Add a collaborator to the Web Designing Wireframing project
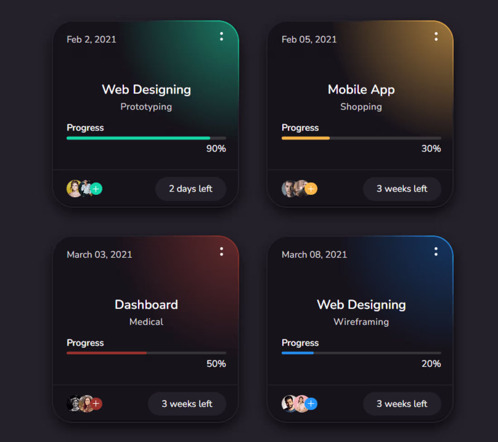Image resolution: width=498 pixels, height=442 pixels. [x=311, y=404]
